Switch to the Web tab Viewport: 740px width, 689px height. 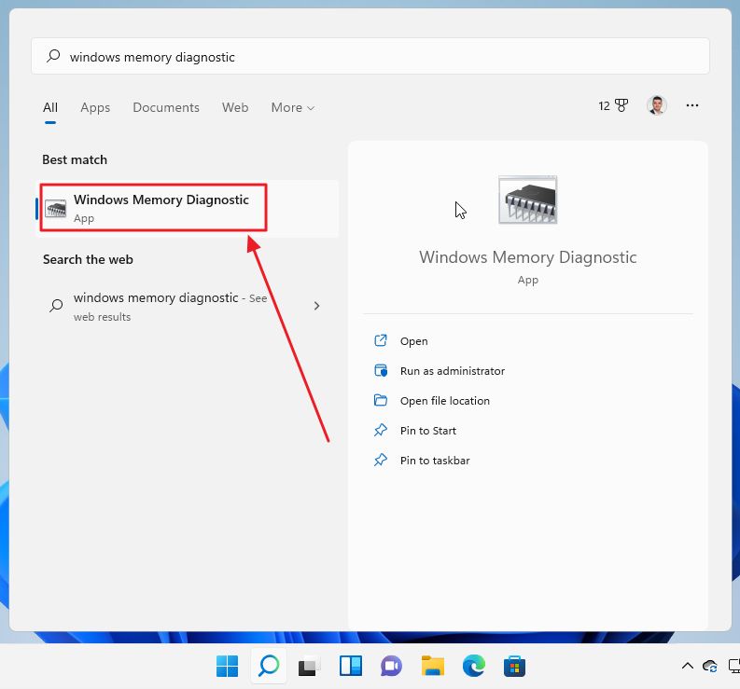coord(235,107)
